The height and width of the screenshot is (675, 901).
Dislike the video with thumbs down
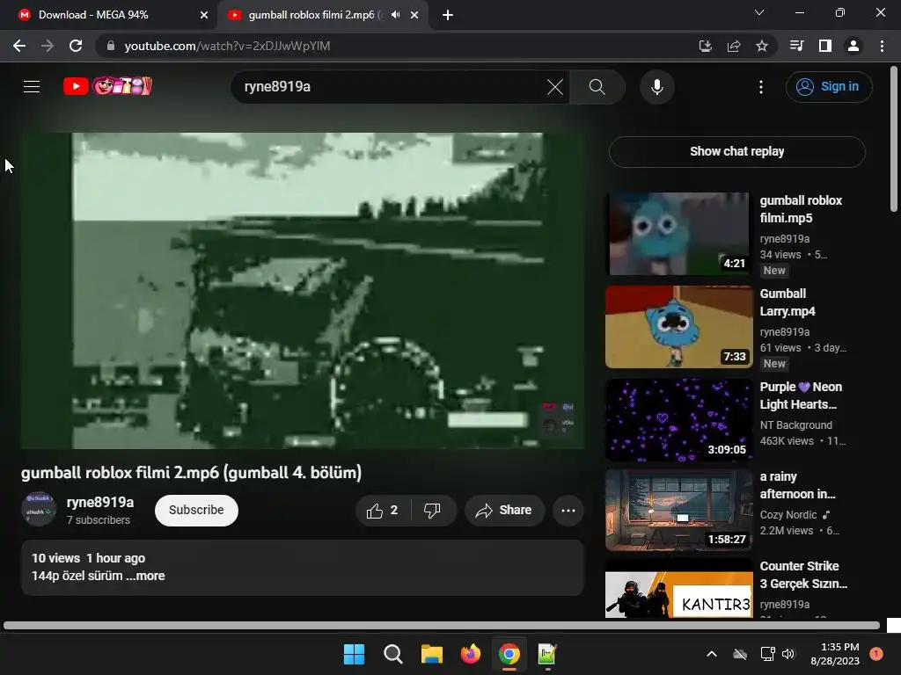coord(433,511)
